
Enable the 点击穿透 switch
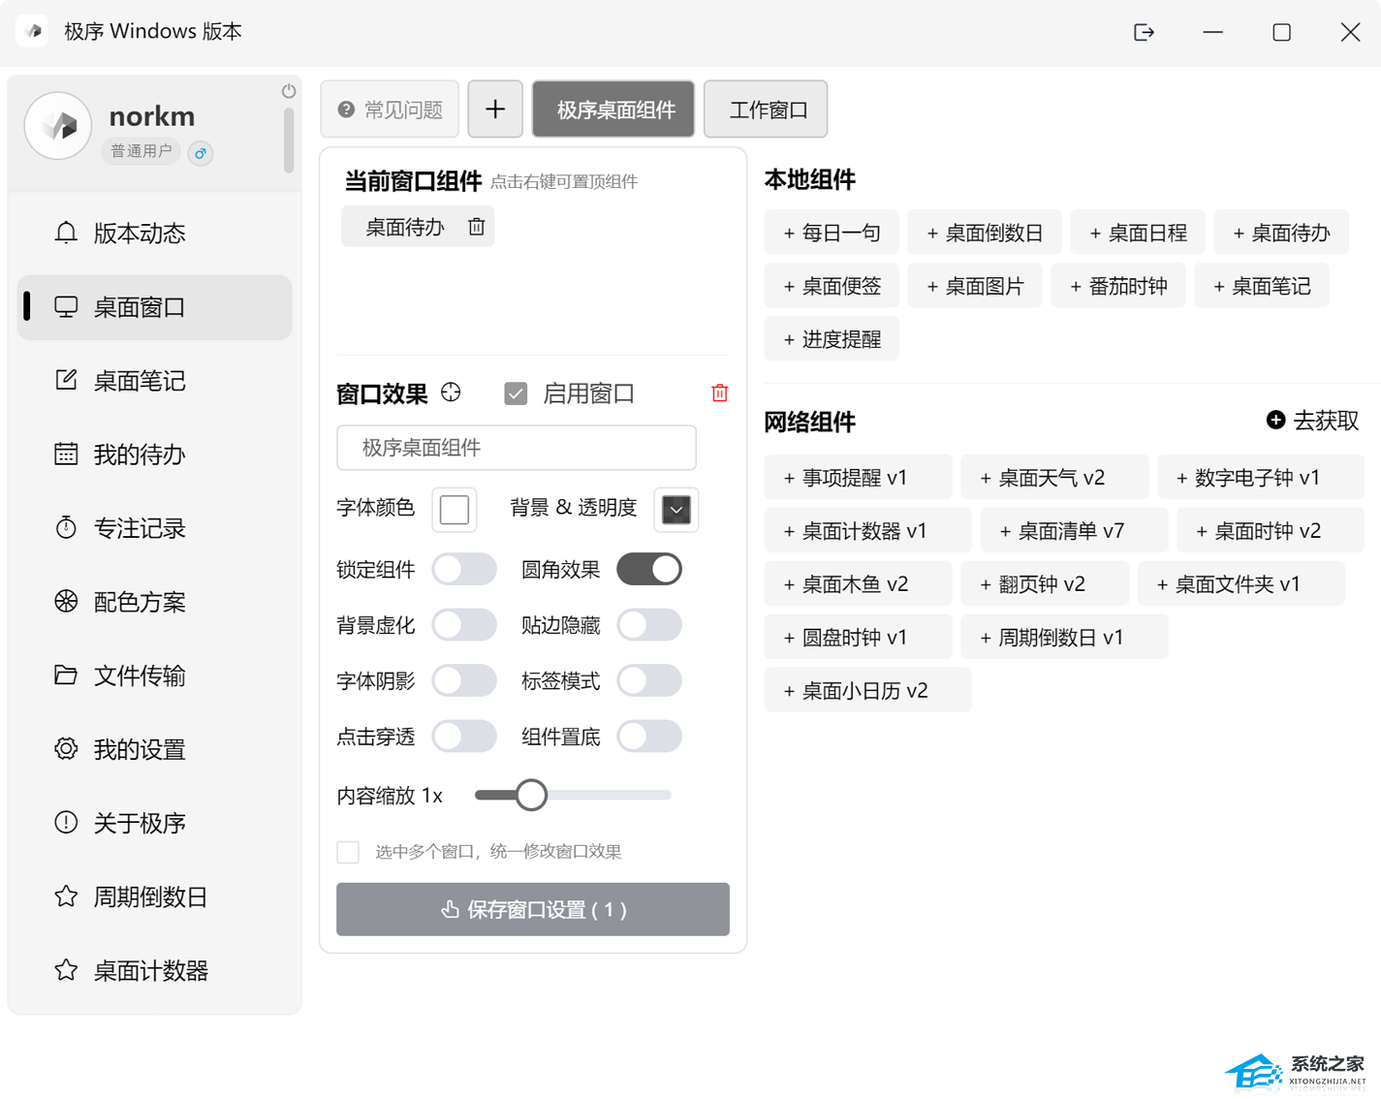(x=464, y=737)
